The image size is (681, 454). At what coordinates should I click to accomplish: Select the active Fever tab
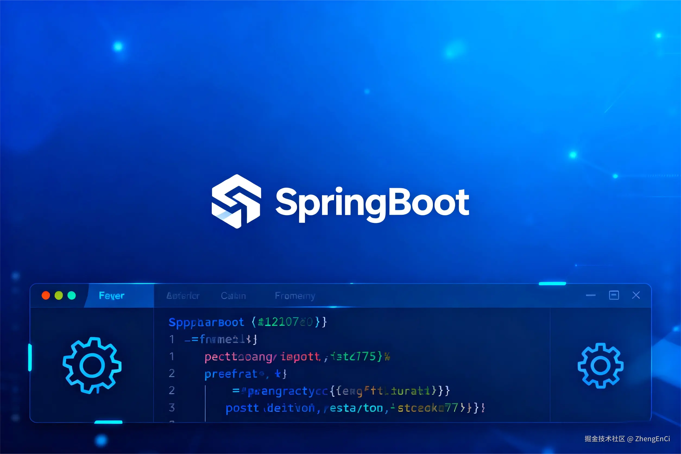(x=112, y=296)
